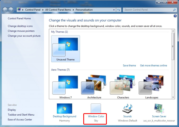Image resolution: width=179 pixels, height=127 pixels.
Task: Apply the Characters Aero theme
Action: 123,87
